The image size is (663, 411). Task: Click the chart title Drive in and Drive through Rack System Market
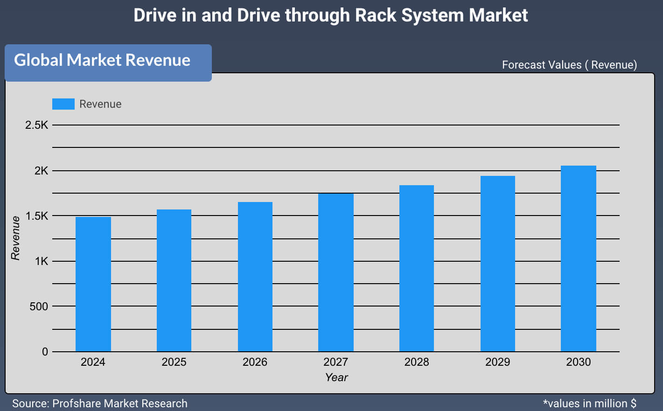[331, 15]
